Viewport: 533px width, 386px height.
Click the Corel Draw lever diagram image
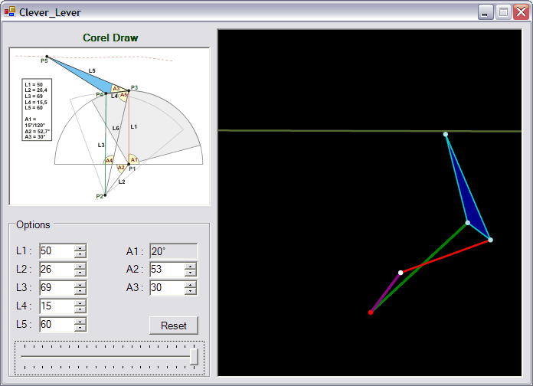click(x=110, y=126)
